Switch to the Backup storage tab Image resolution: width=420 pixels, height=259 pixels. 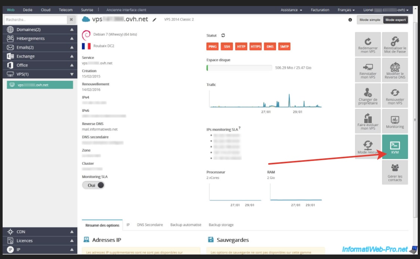pyautogui.click(x=221, y=225)
